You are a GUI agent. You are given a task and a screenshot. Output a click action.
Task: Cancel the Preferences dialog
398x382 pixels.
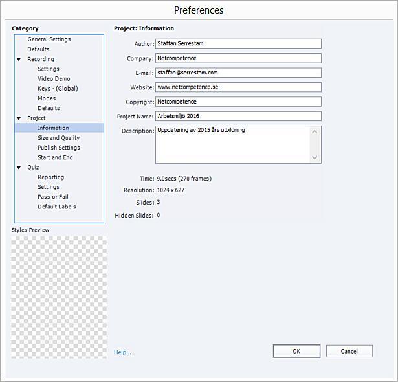[349, 352]
